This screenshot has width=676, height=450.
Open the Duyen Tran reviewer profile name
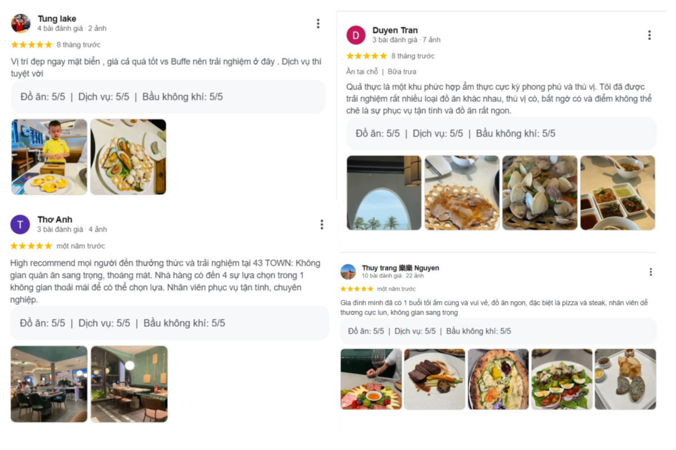point(395,30)
